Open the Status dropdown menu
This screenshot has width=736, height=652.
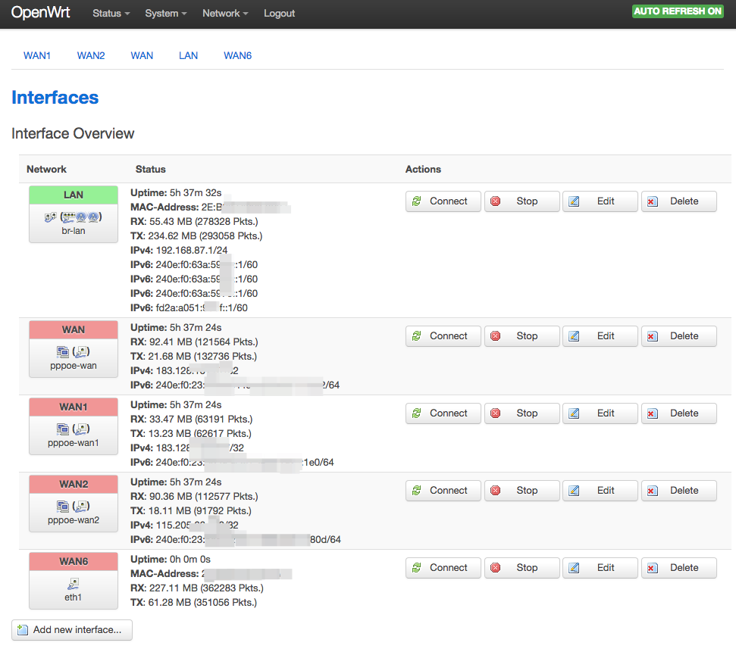[x=111, y=14]
